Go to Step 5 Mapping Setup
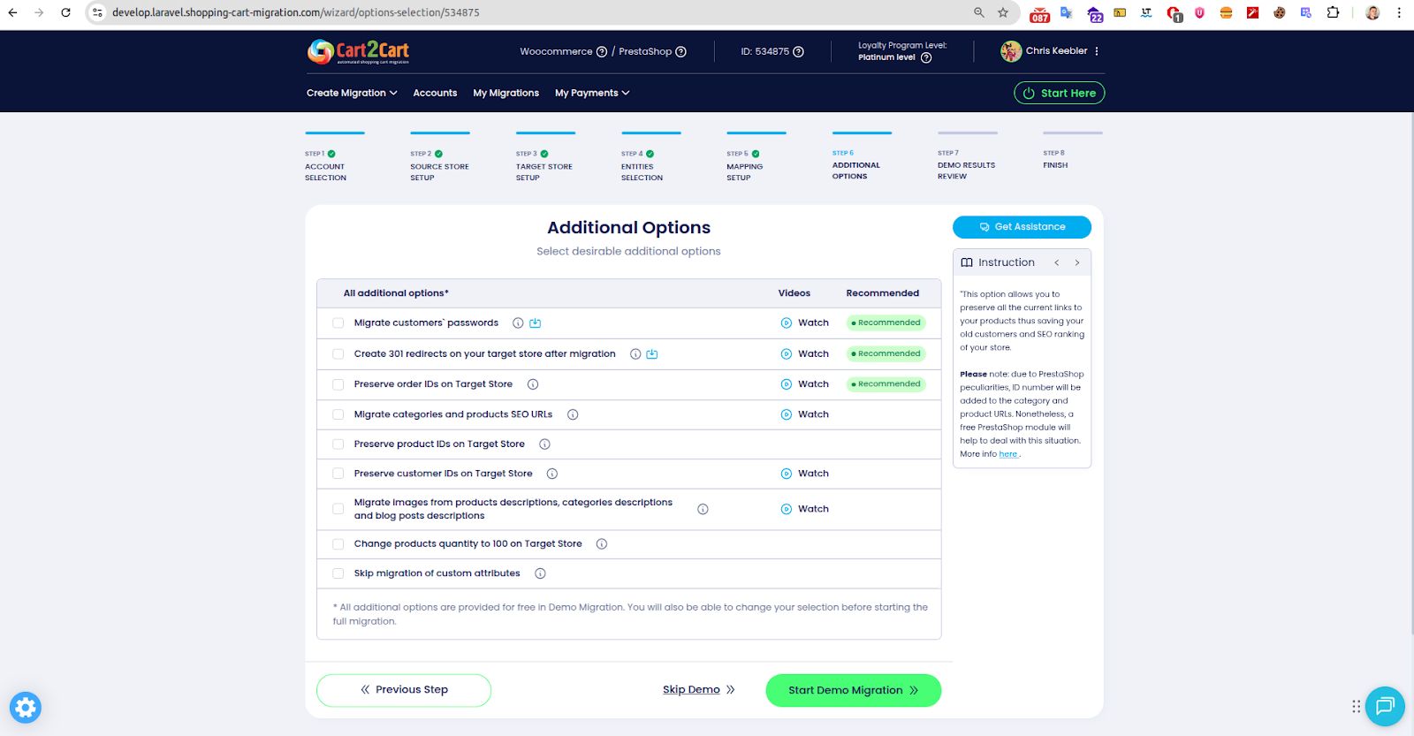This screenshot has height=736, width=1414. (x=756, y=158)
